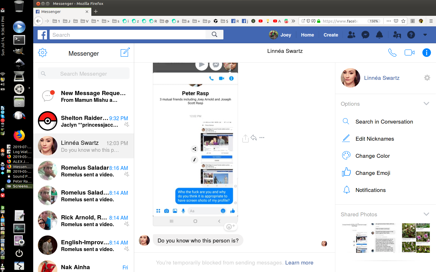Open the Firefox hamburger menu
Image resolution: width=436 pixels, height=272 pixels.
point(431,21)
